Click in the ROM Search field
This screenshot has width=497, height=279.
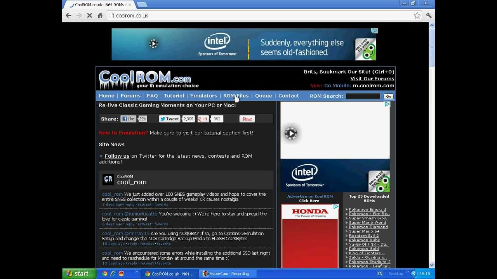363,96
